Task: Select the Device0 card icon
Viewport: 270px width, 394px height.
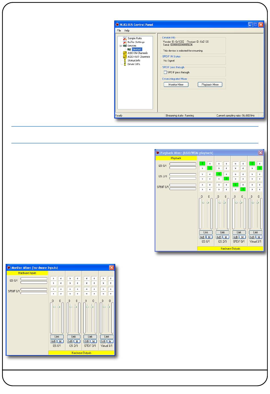Action: point(129,49)
